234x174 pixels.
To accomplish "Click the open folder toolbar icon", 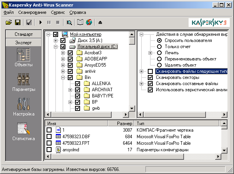I will click(x=9, y=23).
